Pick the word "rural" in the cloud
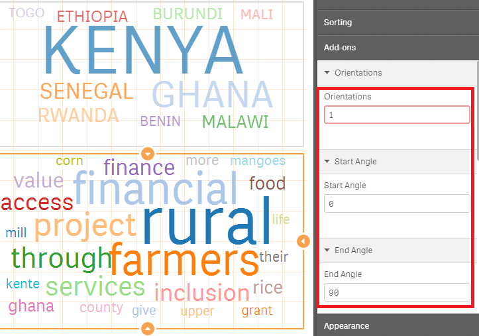The image size is (479, 336). click(x=207, y=224)
